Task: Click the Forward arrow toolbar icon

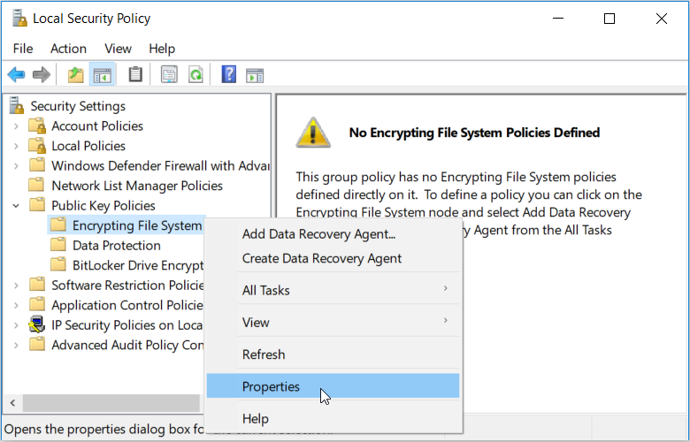Action: tap(41, 75)
